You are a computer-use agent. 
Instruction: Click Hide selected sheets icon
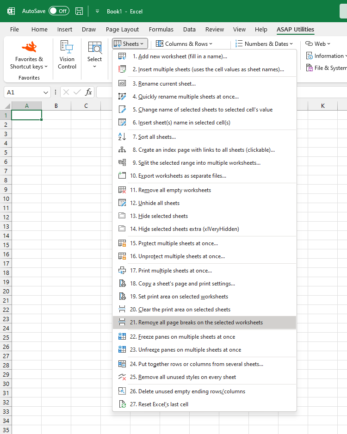pyautogui.click(x=122, y=216)
